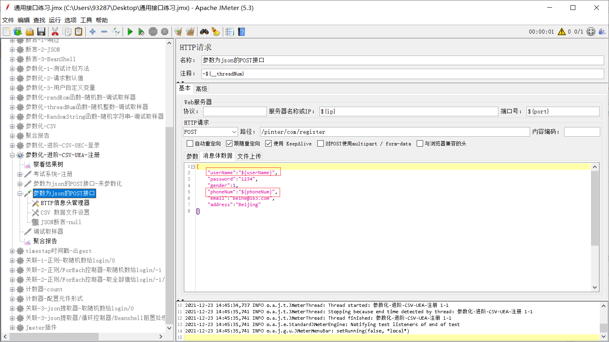Click the Clear All double broom icon

(190, 32)
